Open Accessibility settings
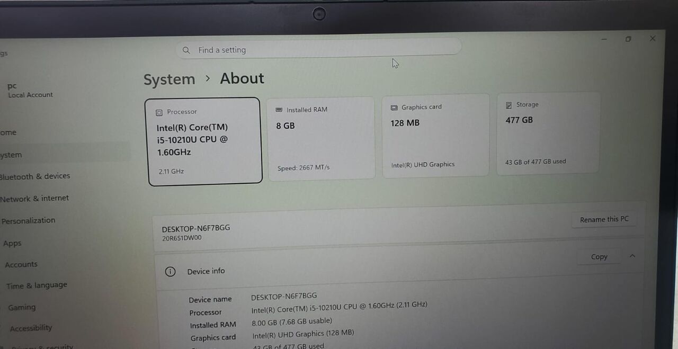 click(x=31, y=328)
